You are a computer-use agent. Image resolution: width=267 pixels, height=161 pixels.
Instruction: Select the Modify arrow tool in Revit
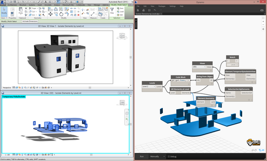click(x=4, y=11)
